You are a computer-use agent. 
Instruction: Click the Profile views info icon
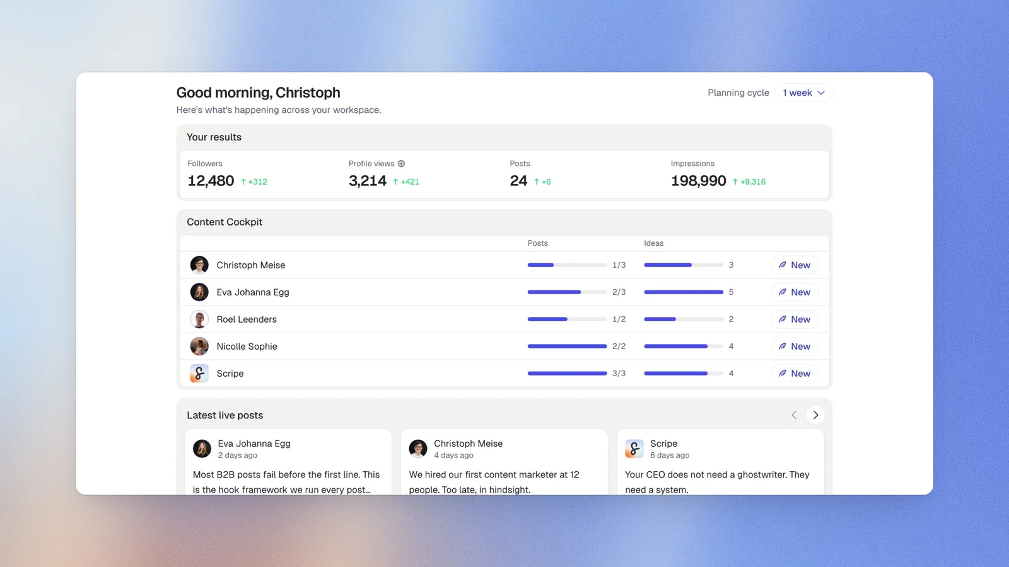(x=401, y=164)
